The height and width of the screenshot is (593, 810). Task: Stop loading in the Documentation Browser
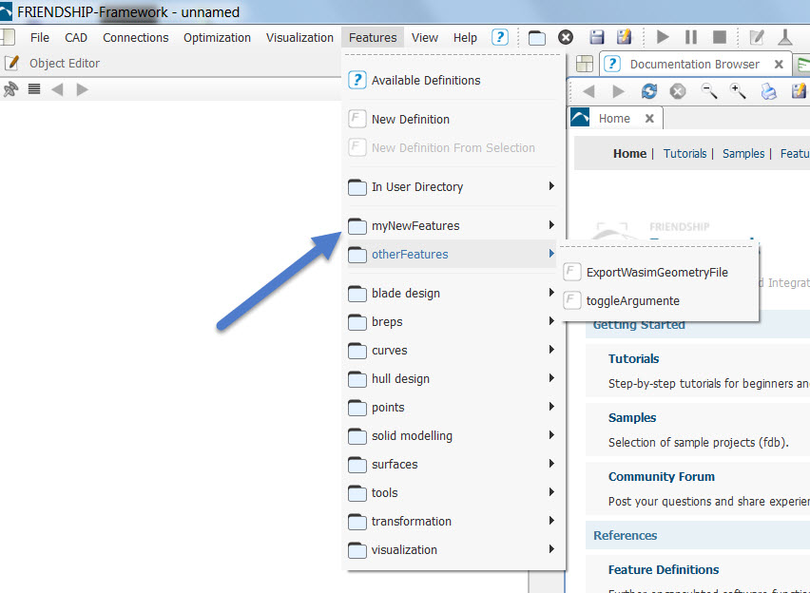point(677,91)
